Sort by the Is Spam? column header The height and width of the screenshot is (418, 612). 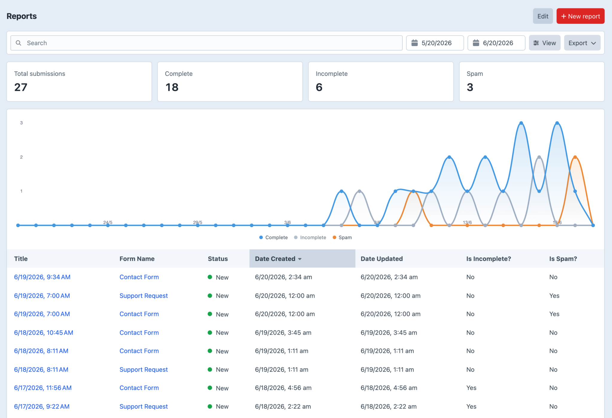[563, 259]
